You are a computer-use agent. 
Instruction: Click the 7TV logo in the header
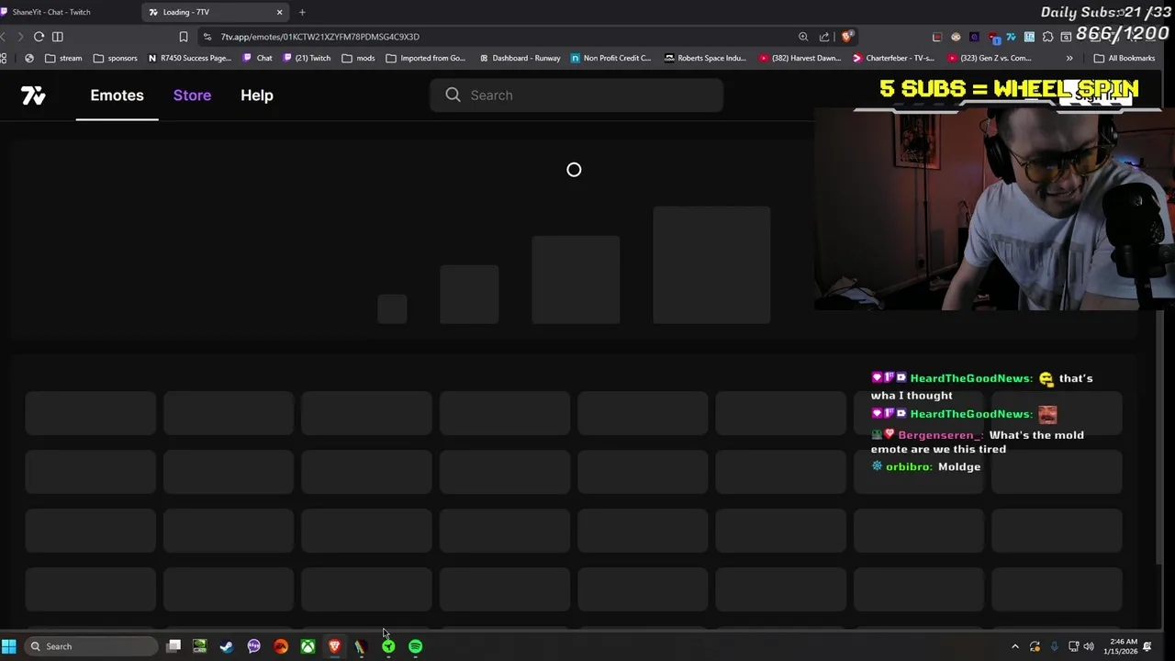[x=33, y=95]
